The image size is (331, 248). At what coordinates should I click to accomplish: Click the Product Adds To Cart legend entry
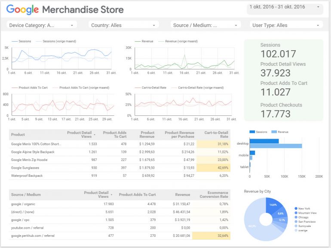pyautogui.click(x=30, y=88)
